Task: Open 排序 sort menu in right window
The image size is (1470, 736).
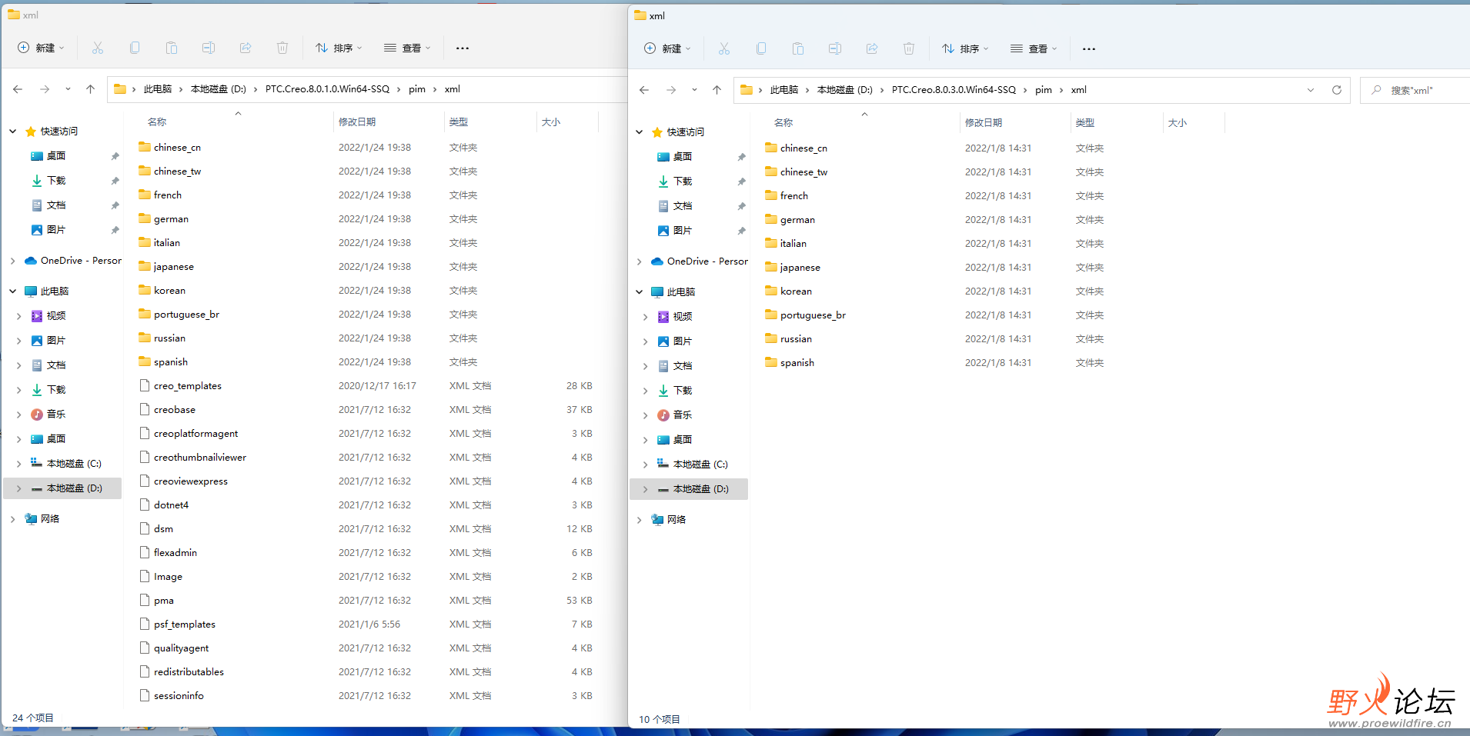Action: (965, 48)
